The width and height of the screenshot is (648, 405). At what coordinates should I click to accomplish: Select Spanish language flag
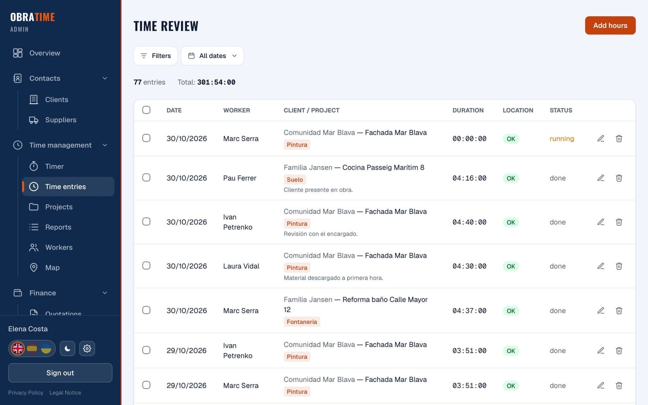coord(32,348)
